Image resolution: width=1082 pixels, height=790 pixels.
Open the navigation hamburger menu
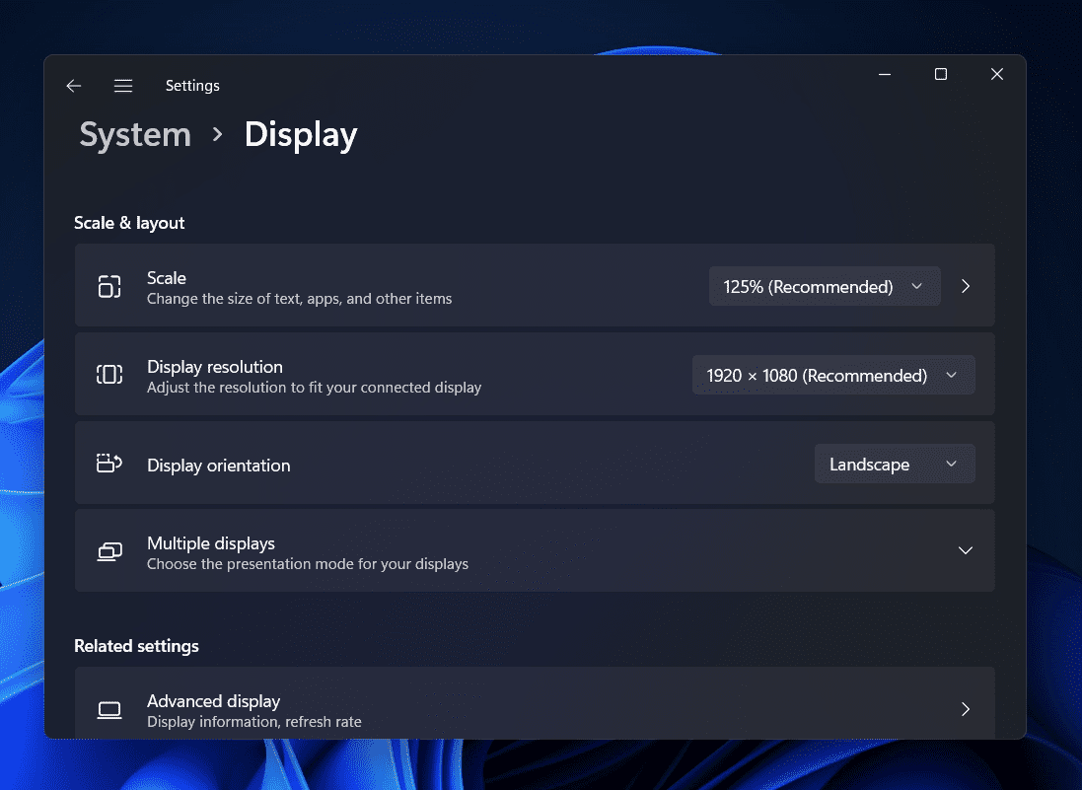coord(123,86)
